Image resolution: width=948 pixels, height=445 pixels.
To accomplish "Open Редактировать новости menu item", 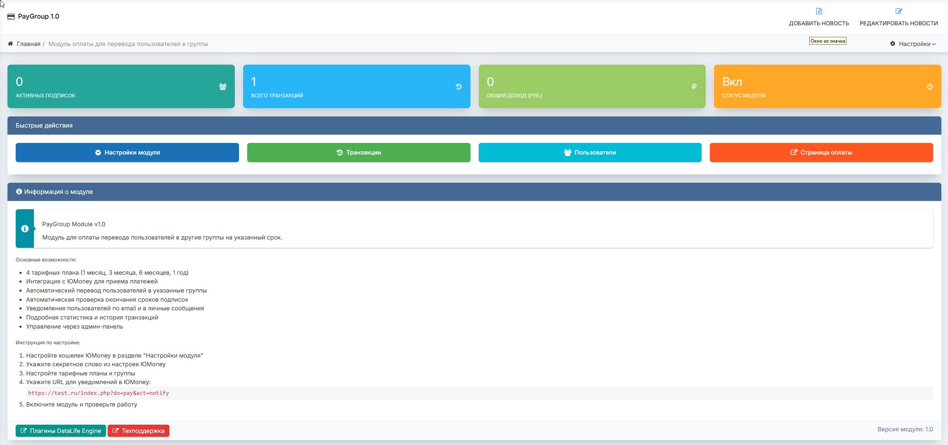I will pos(898,23).
